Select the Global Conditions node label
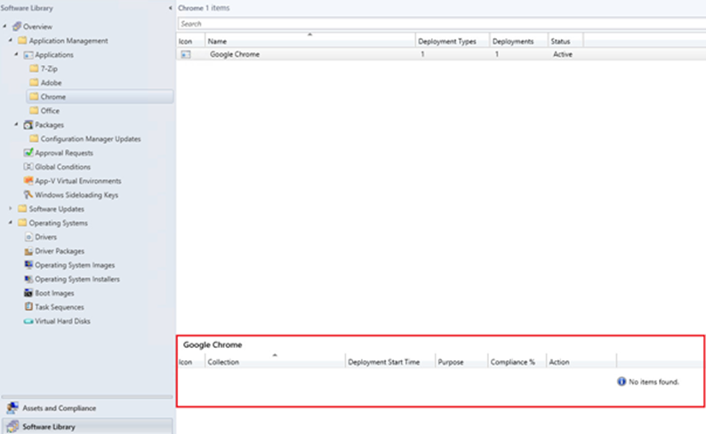 point(62,167)
